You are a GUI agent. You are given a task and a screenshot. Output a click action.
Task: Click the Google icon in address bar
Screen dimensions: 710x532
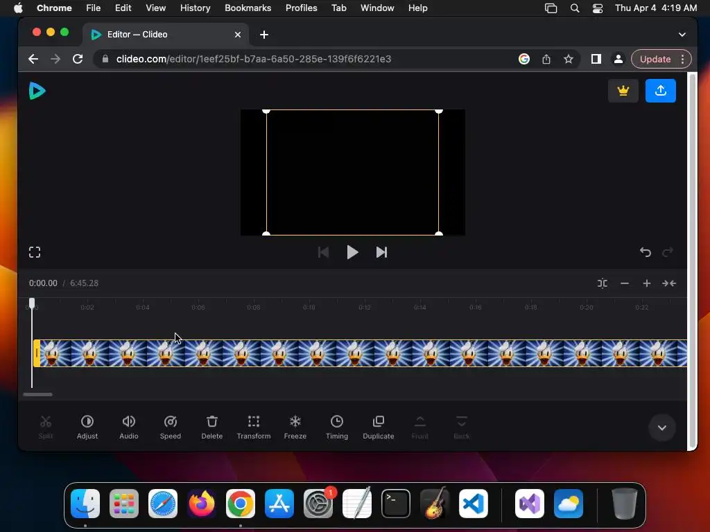point(524,60)
